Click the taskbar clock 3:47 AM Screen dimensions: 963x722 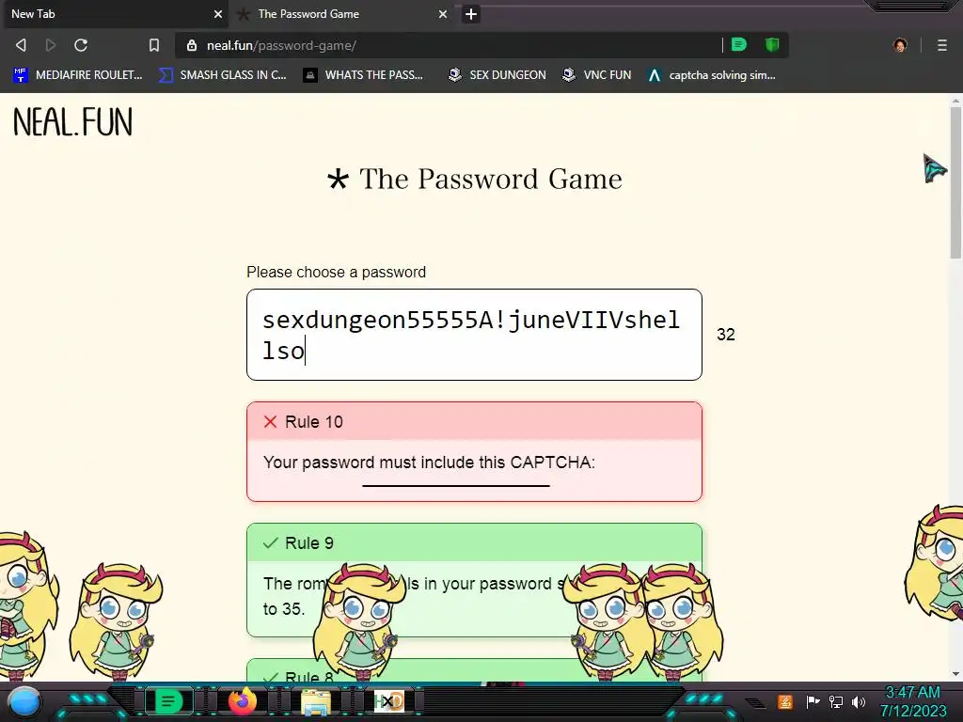click(912, 693)
